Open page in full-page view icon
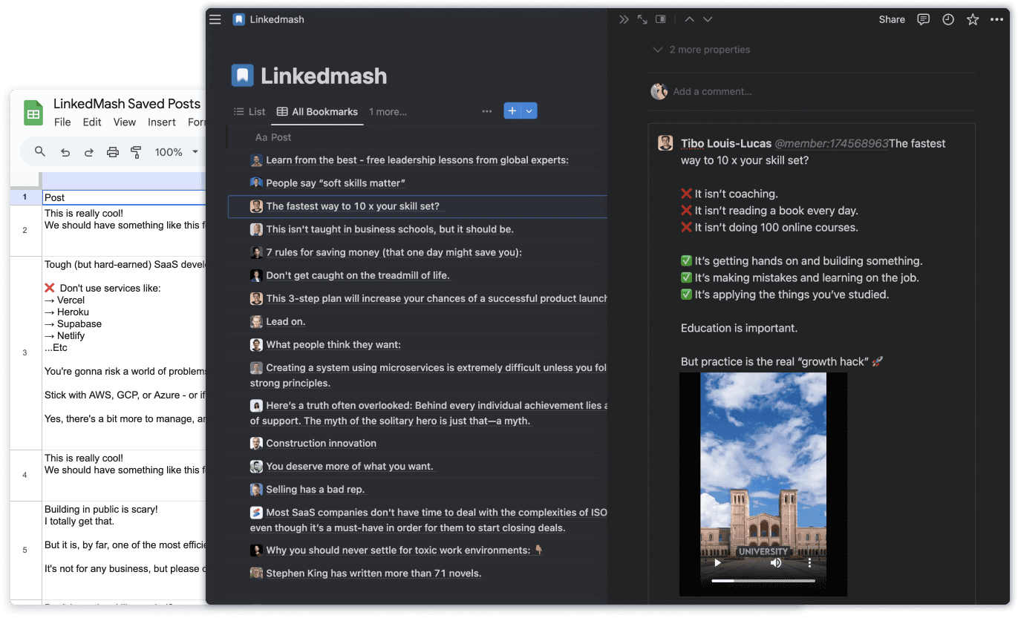 pos(642,19)
